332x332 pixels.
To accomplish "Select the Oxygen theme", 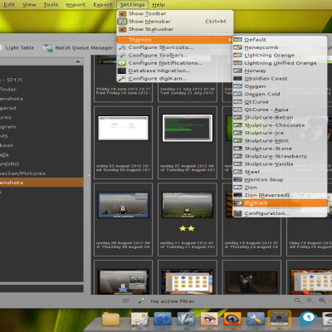I will tap(280, 86).
